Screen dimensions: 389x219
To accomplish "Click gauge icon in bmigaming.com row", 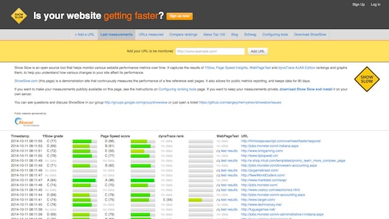I will [x=218, y=151].
